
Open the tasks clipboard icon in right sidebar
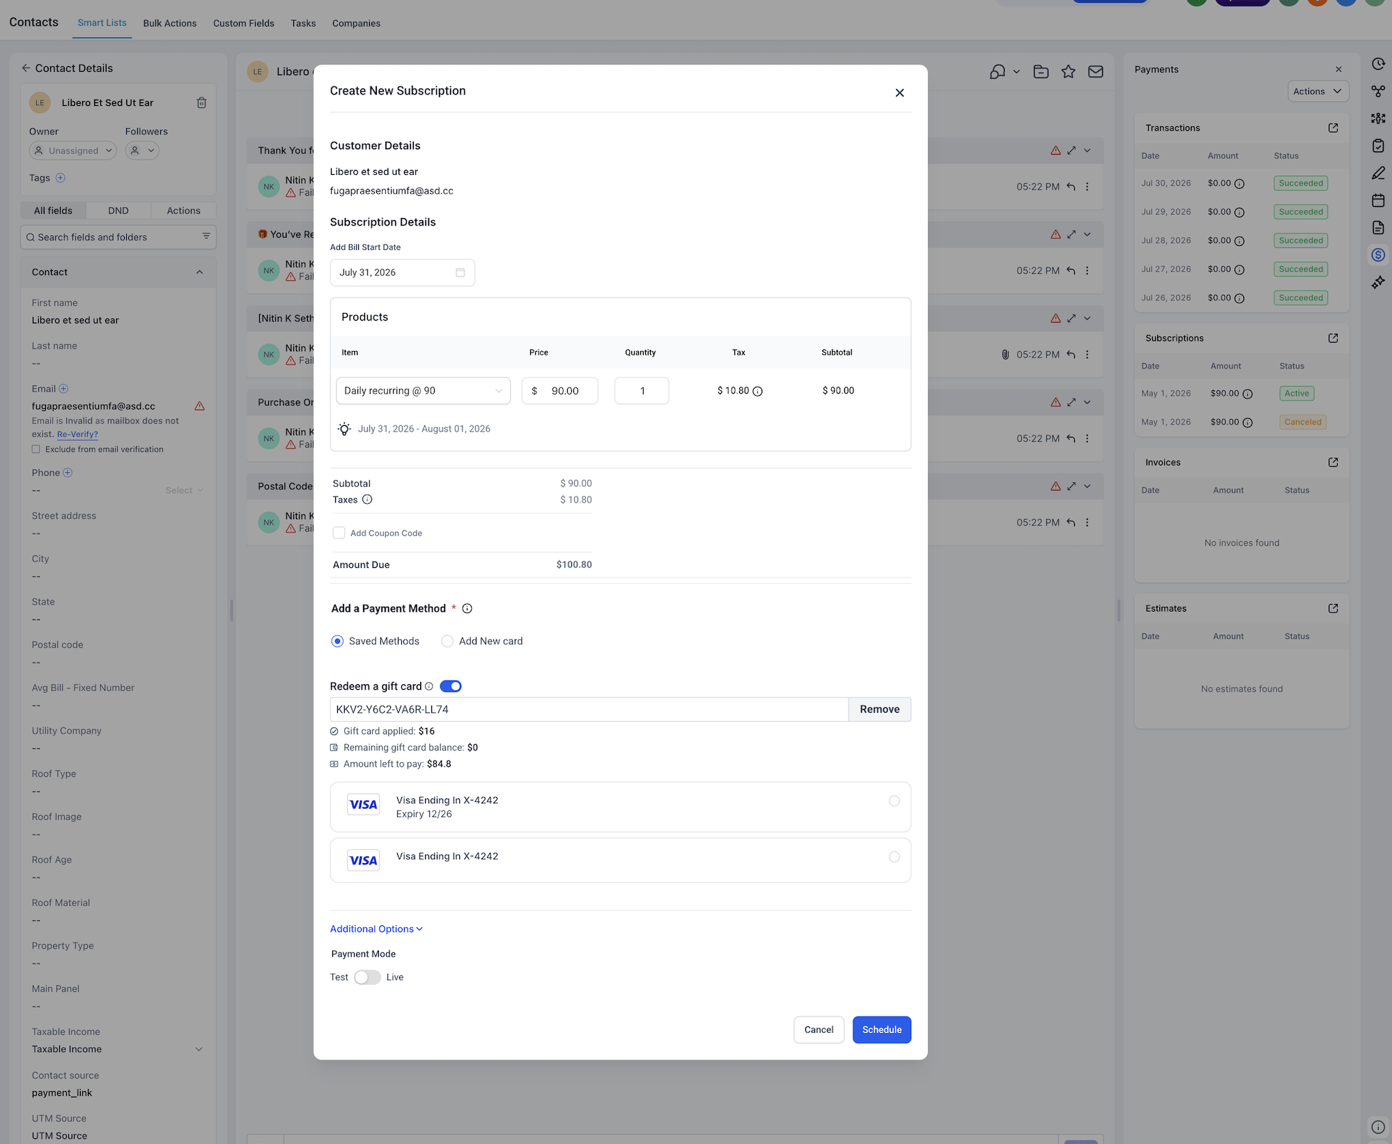coord(1378,146)
